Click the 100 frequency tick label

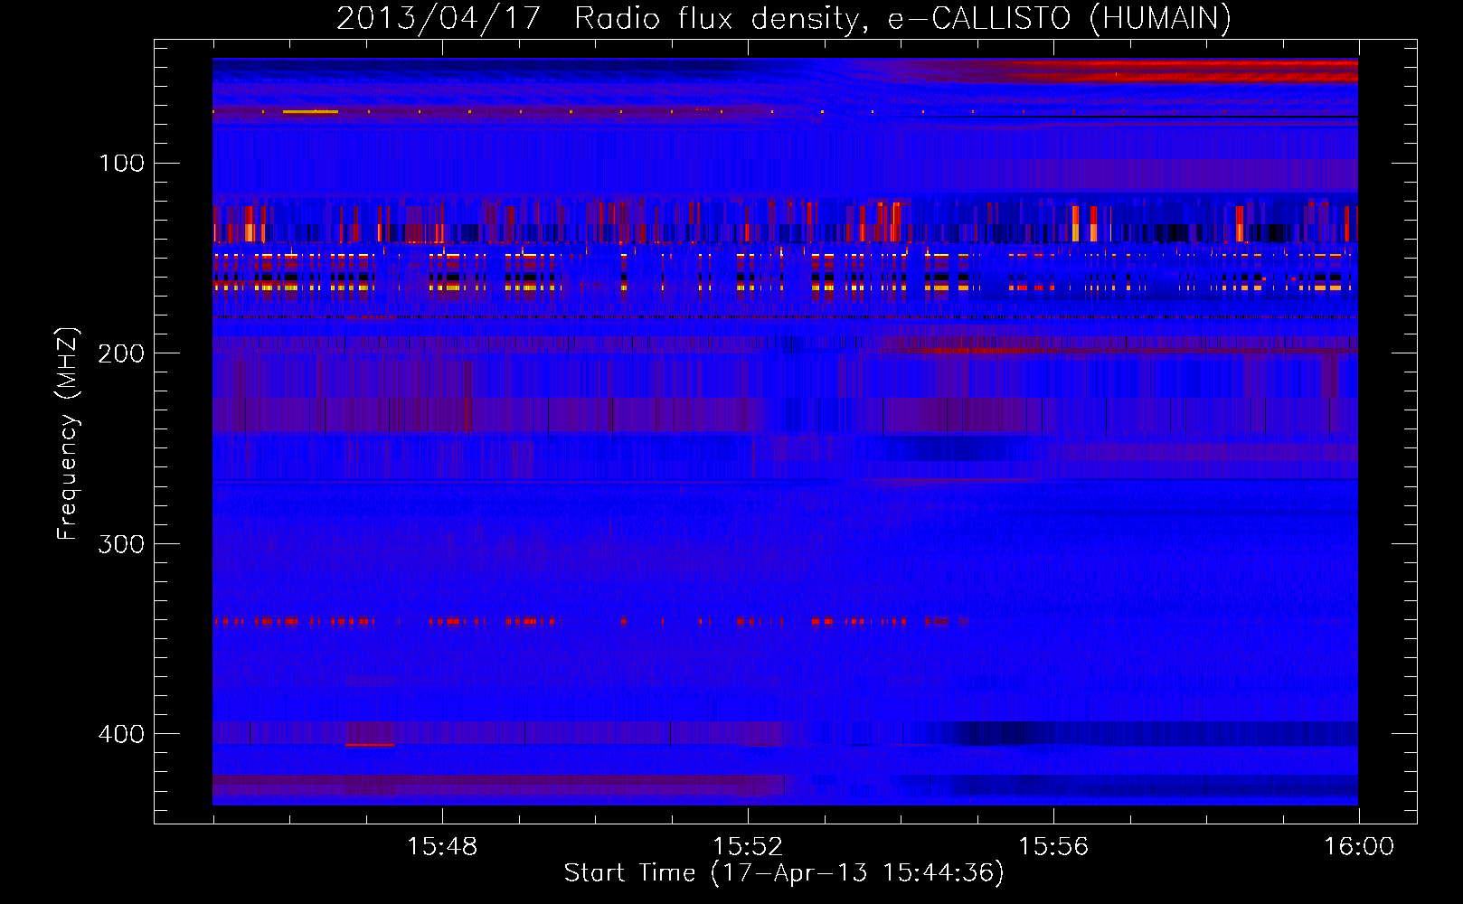point(122,163)
